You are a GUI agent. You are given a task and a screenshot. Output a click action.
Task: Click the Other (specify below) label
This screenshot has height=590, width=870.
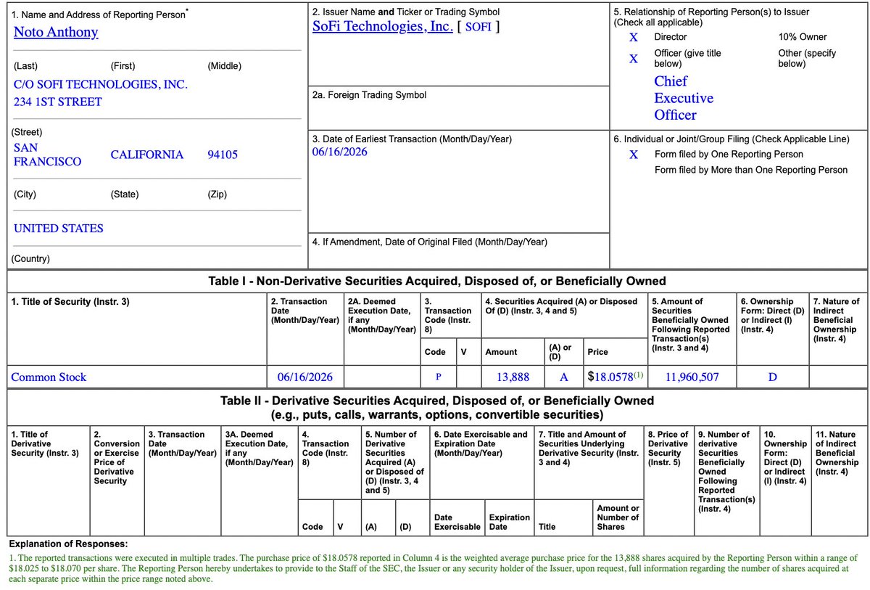tap(807, 58)
